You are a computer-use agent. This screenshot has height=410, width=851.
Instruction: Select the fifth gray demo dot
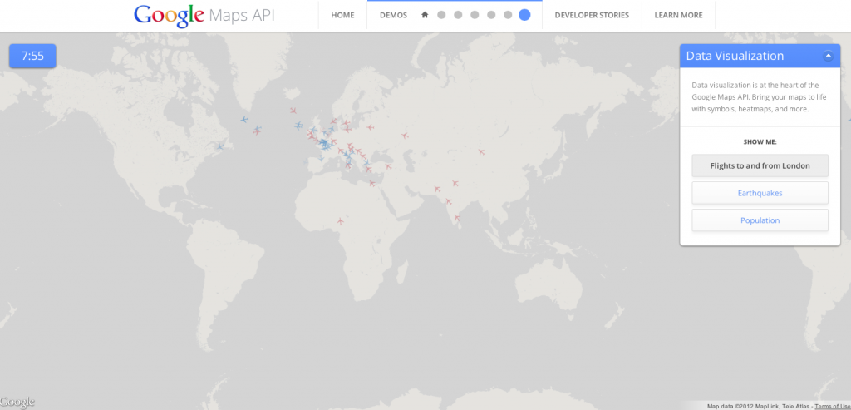pos(508,15)
